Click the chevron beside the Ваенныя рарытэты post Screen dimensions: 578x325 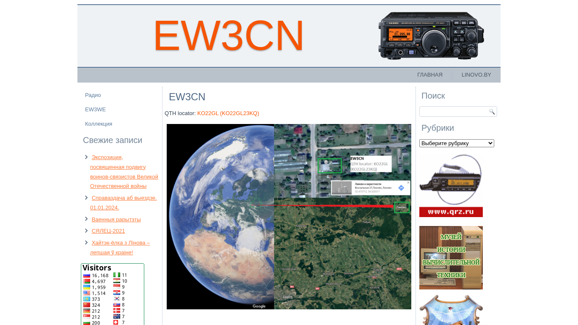pyautogui.click(x=86, y=219)
